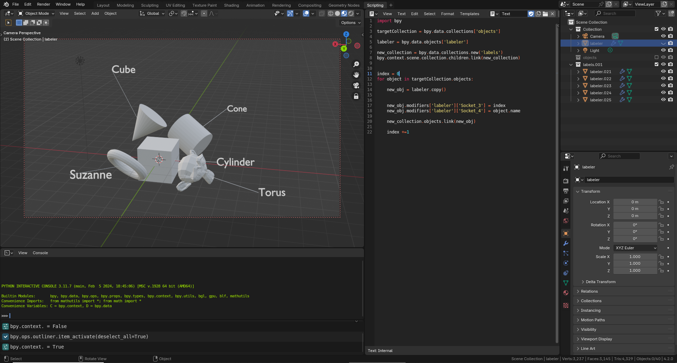Open the Material properties tab
This screenshot has width=677, height=363.
pos(566,293)
